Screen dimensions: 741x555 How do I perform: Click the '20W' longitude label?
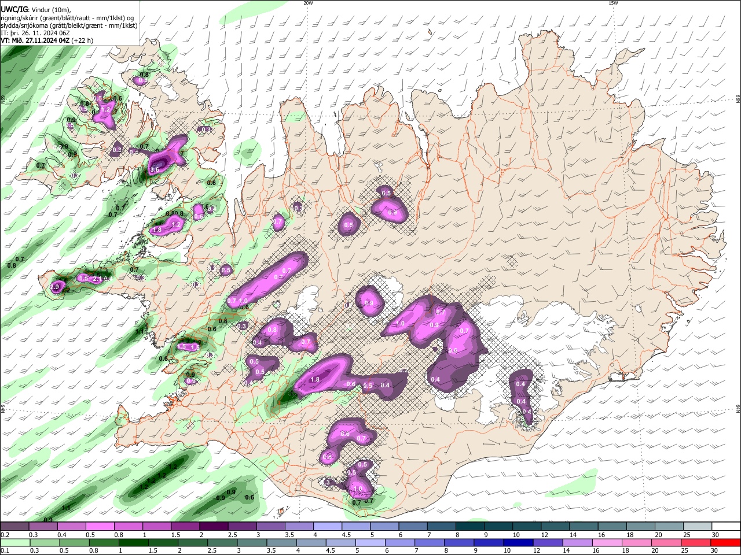tap(308, 3)
